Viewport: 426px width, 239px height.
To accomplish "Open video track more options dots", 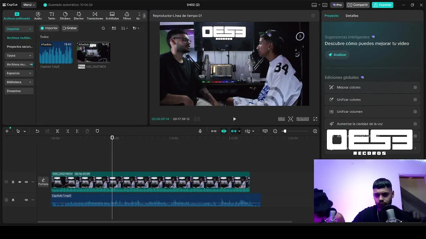I will tap(33, 182).
